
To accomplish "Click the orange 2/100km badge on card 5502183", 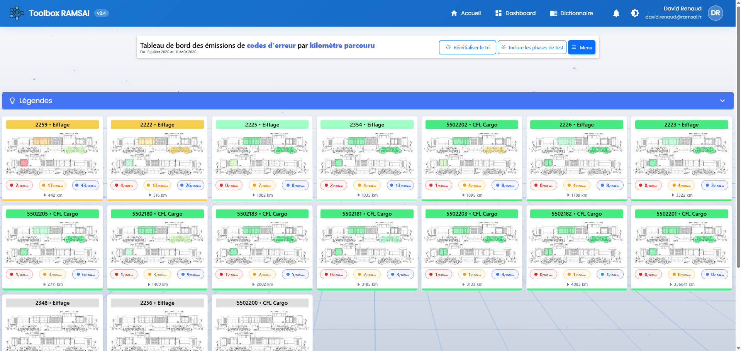I will [262, 275].
